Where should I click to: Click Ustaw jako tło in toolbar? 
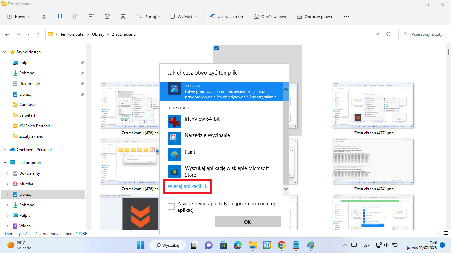226,16
